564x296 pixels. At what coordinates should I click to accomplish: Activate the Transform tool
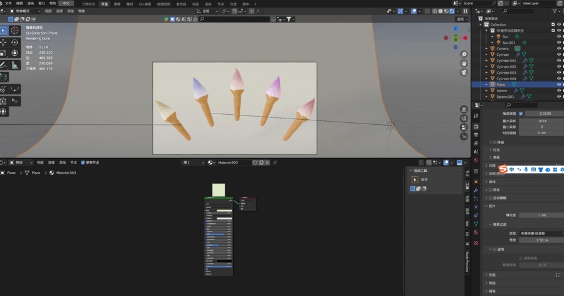[15, 53]
